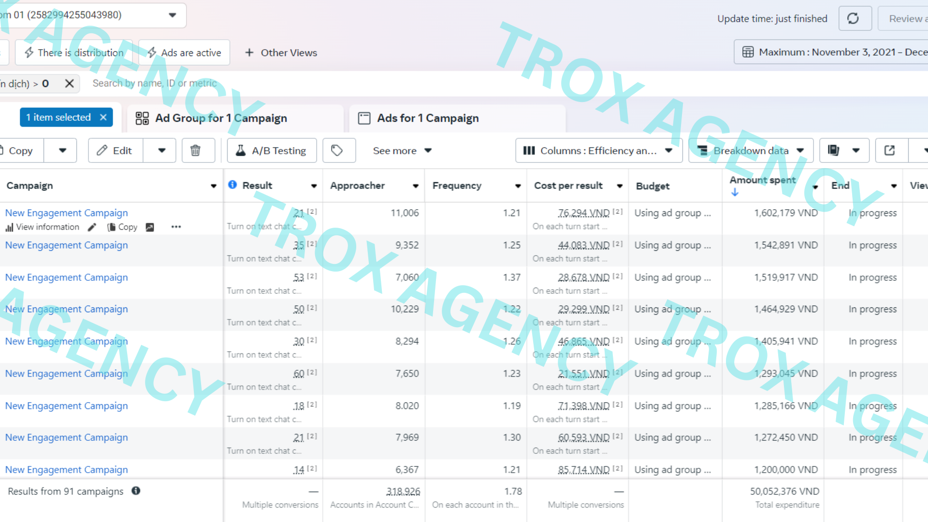This screenshot has width=928, height=522.
Task: Click the Budget column header
Action: [652, 186]
